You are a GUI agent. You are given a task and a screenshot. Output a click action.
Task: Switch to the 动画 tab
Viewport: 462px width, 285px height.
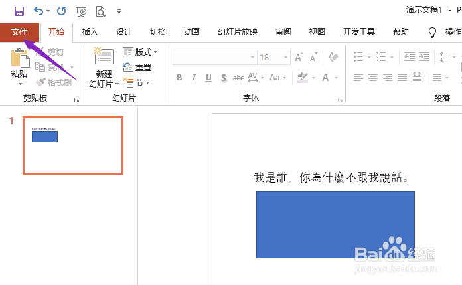[192, 32]
